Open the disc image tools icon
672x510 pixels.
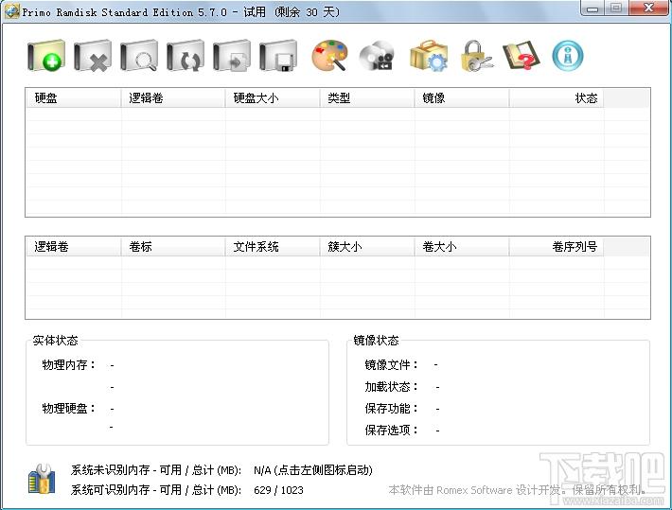pyautogui.click(x=377, y=56)
